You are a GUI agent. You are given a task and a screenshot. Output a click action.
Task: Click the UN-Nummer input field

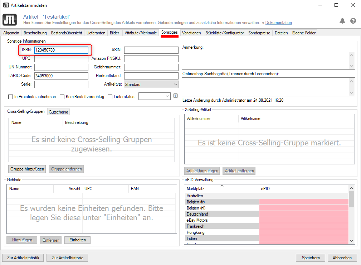61,67
